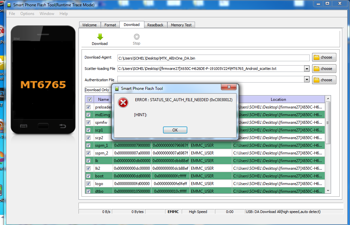Click the partition table vertical scrollbar
This screenshot has width=350, height=225.
[x=328, y=123]
